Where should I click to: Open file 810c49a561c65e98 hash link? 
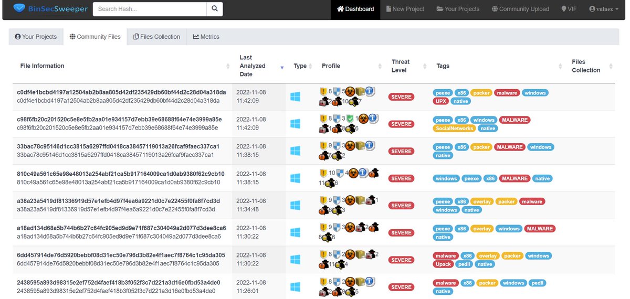[121, 174]
